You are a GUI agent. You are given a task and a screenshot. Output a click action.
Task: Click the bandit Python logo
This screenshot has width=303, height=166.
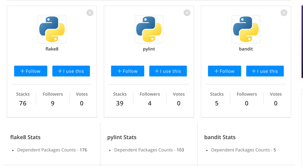246,29
